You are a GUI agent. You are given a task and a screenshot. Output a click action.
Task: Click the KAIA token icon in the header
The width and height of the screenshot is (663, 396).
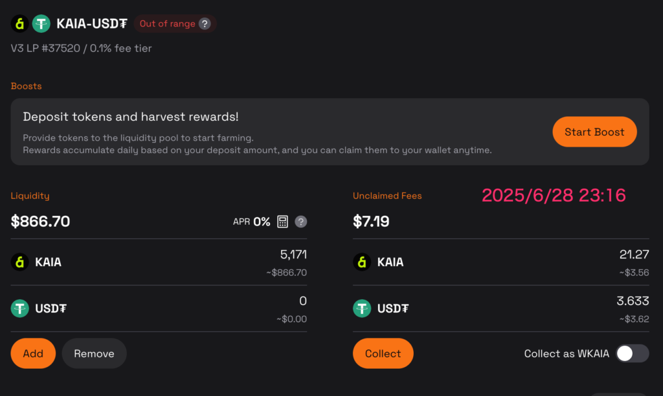point(19,24)
